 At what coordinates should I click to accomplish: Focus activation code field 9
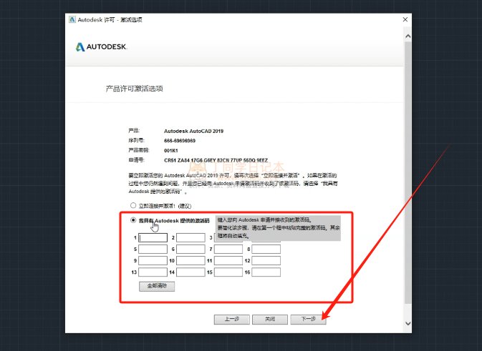point(153,260)
